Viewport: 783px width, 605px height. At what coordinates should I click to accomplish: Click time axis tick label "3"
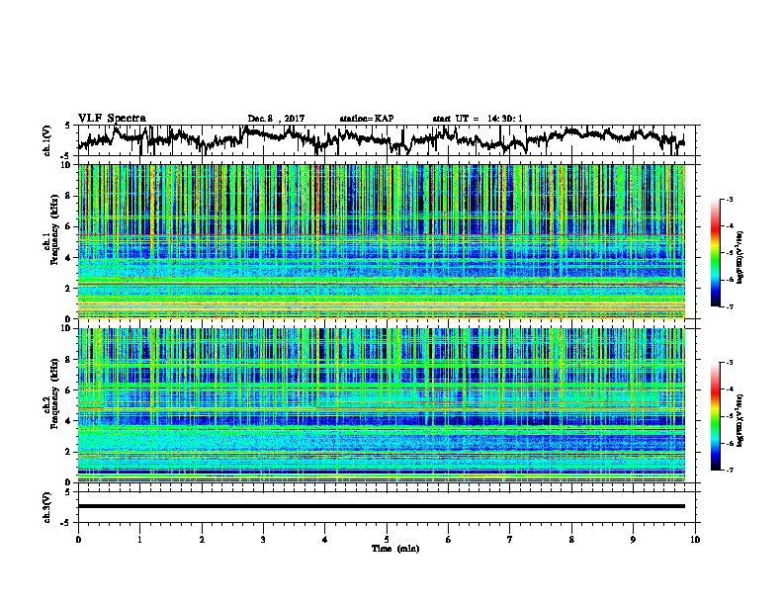pos(263,540)
